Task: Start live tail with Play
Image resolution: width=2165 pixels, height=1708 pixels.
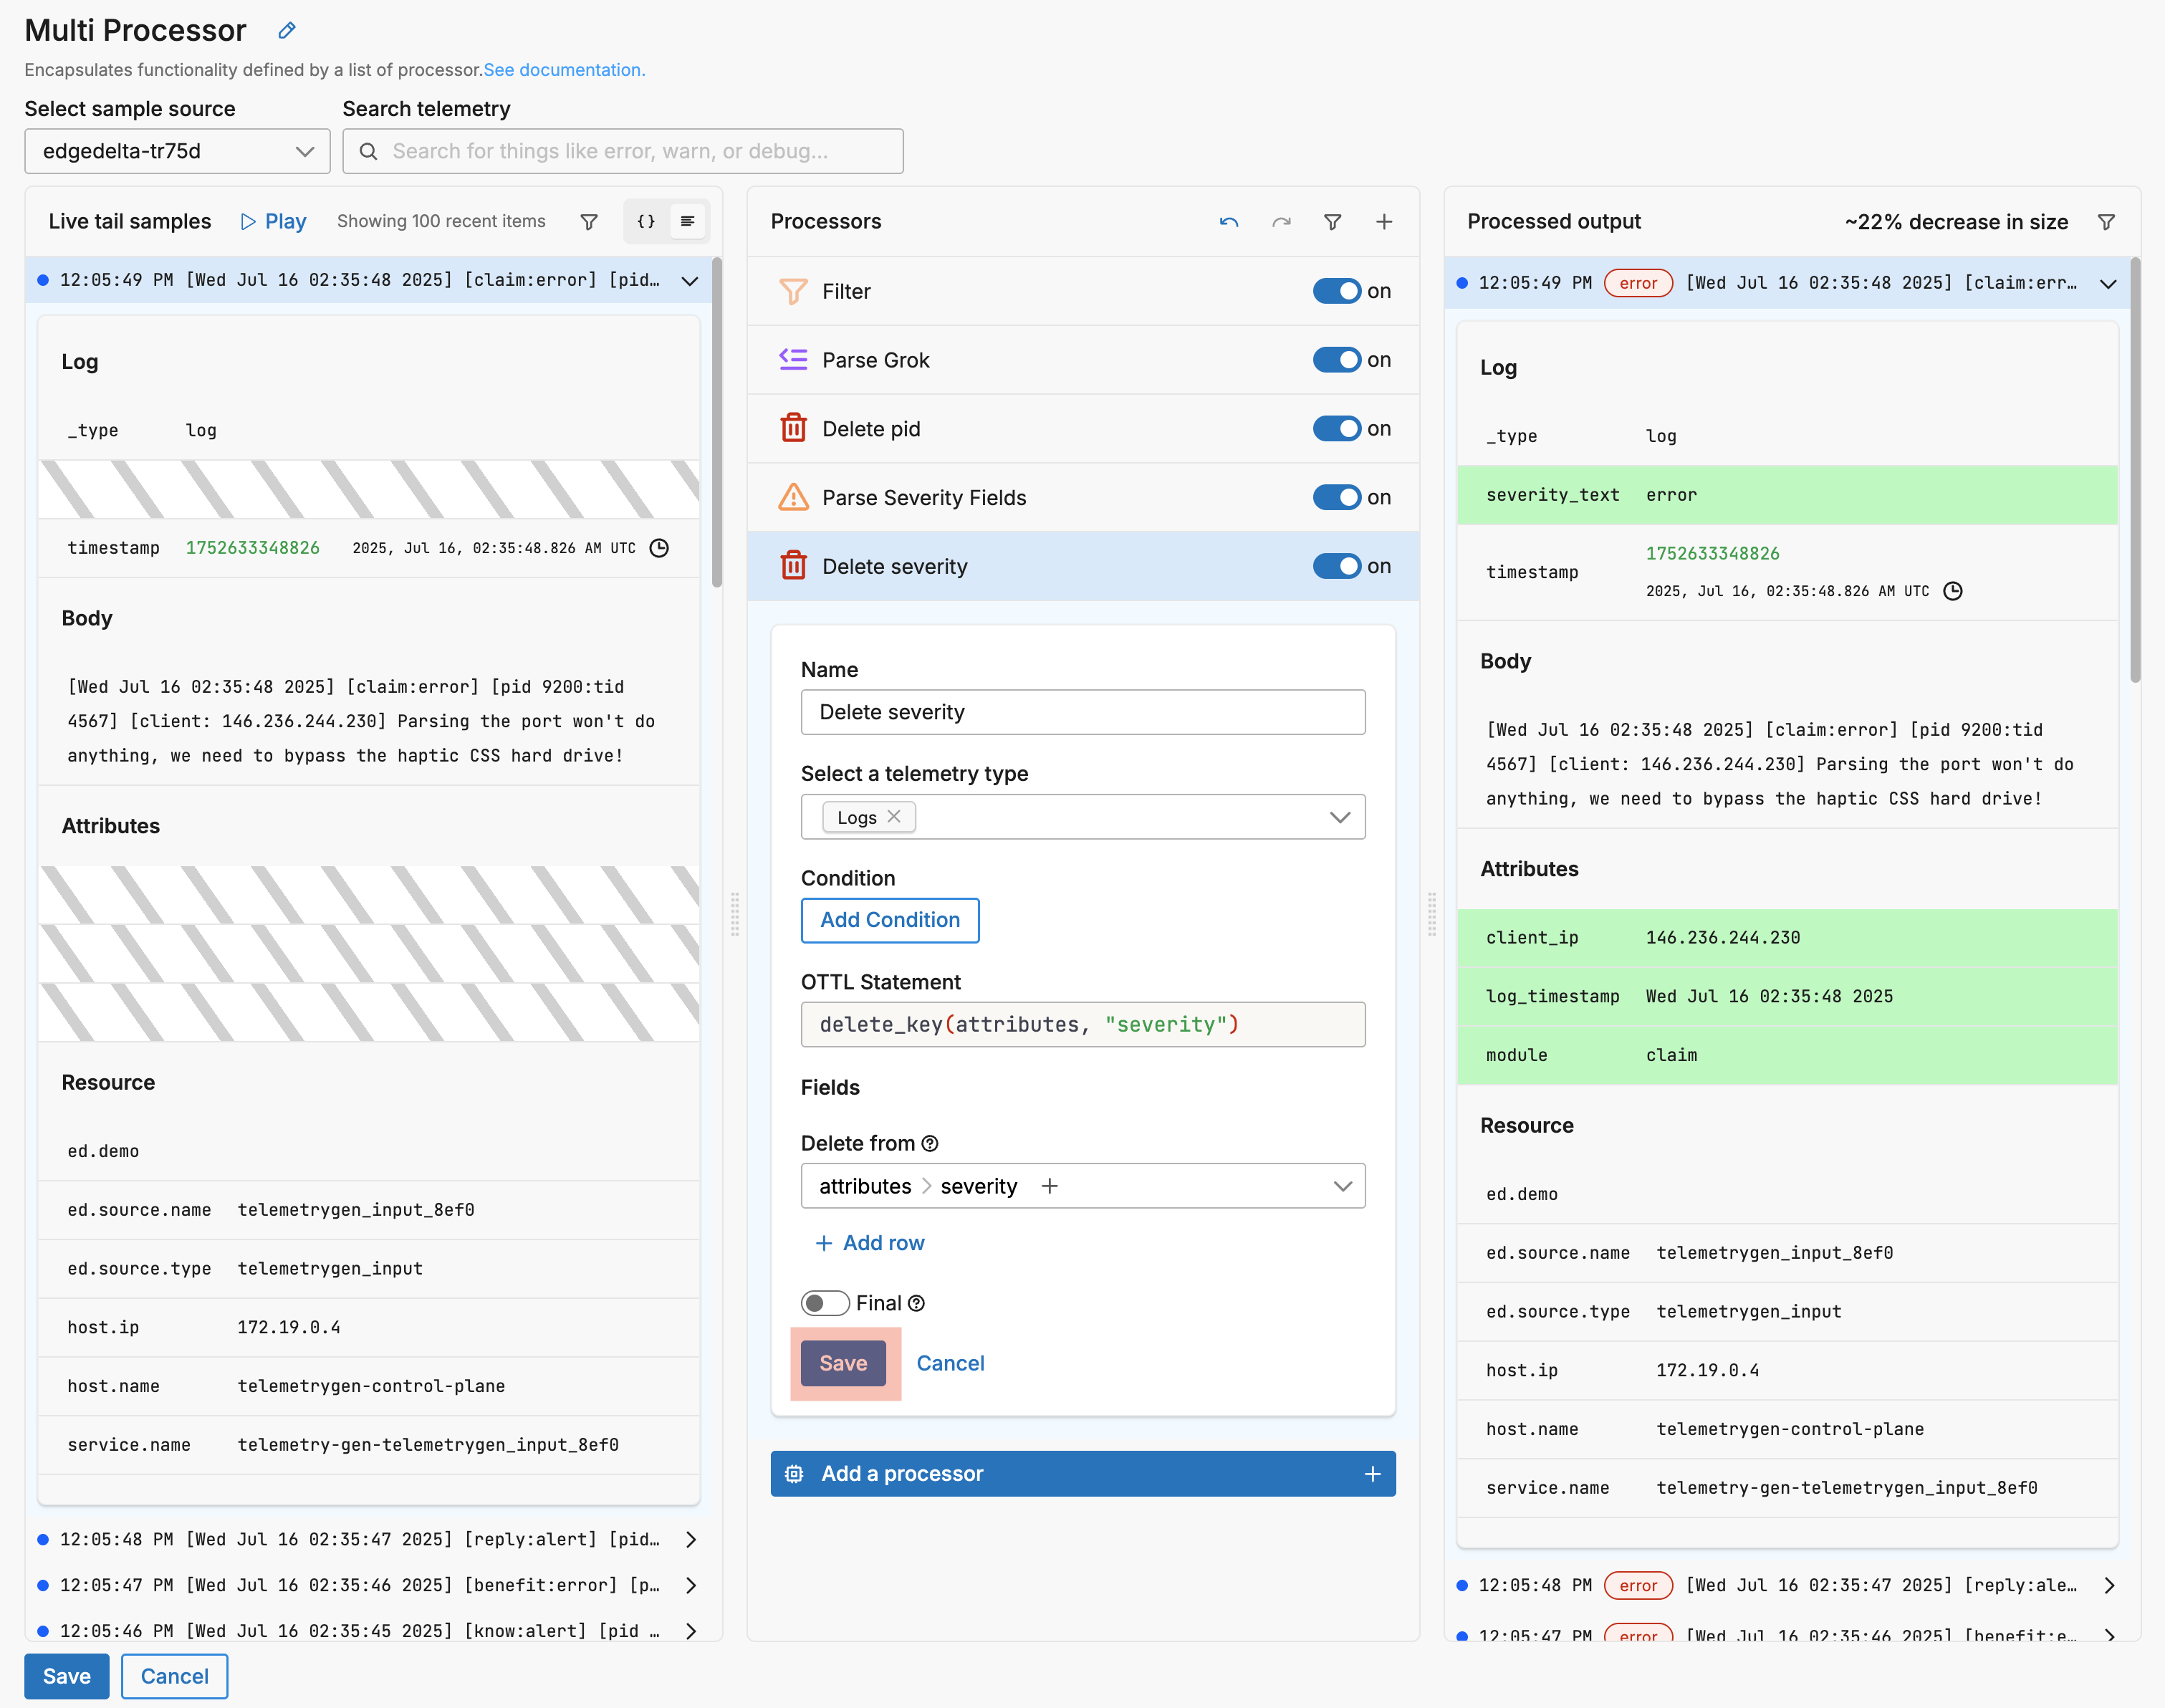Action: [x=273, y=221]
